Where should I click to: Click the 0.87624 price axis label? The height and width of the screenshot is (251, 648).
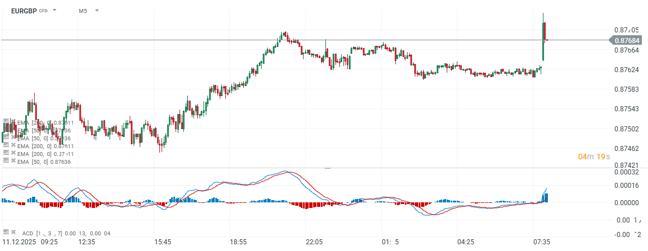pyautogui.click(x=626, y=70)
